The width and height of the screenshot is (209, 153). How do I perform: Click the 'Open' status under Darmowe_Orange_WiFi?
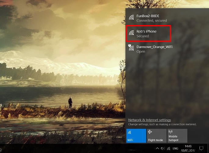141,51
